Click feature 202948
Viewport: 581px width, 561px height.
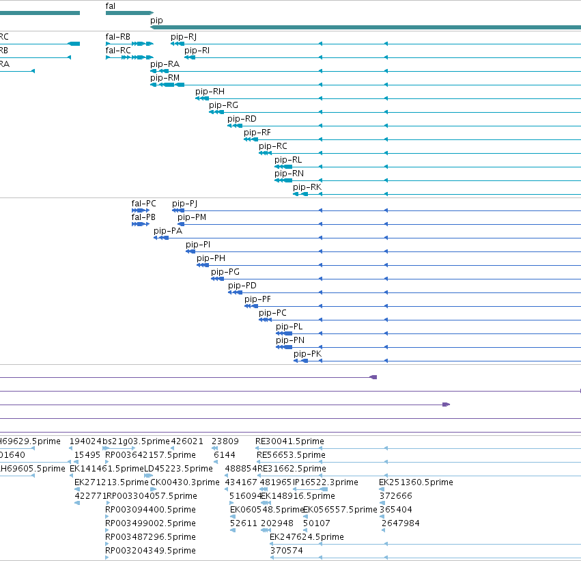[277, 523]
